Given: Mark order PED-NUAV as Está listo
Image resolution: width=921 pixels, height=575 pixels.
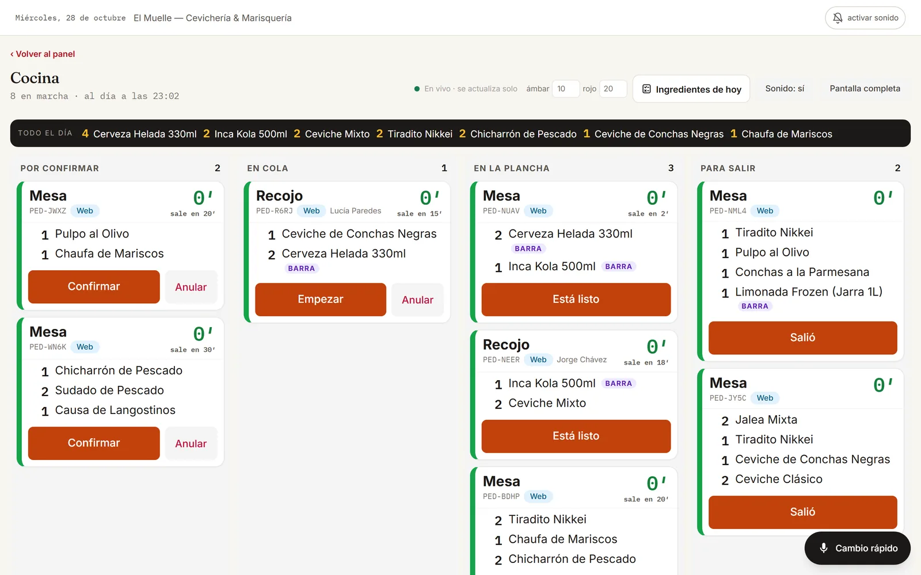Looking at the screenshot, I should click(576, 299).
